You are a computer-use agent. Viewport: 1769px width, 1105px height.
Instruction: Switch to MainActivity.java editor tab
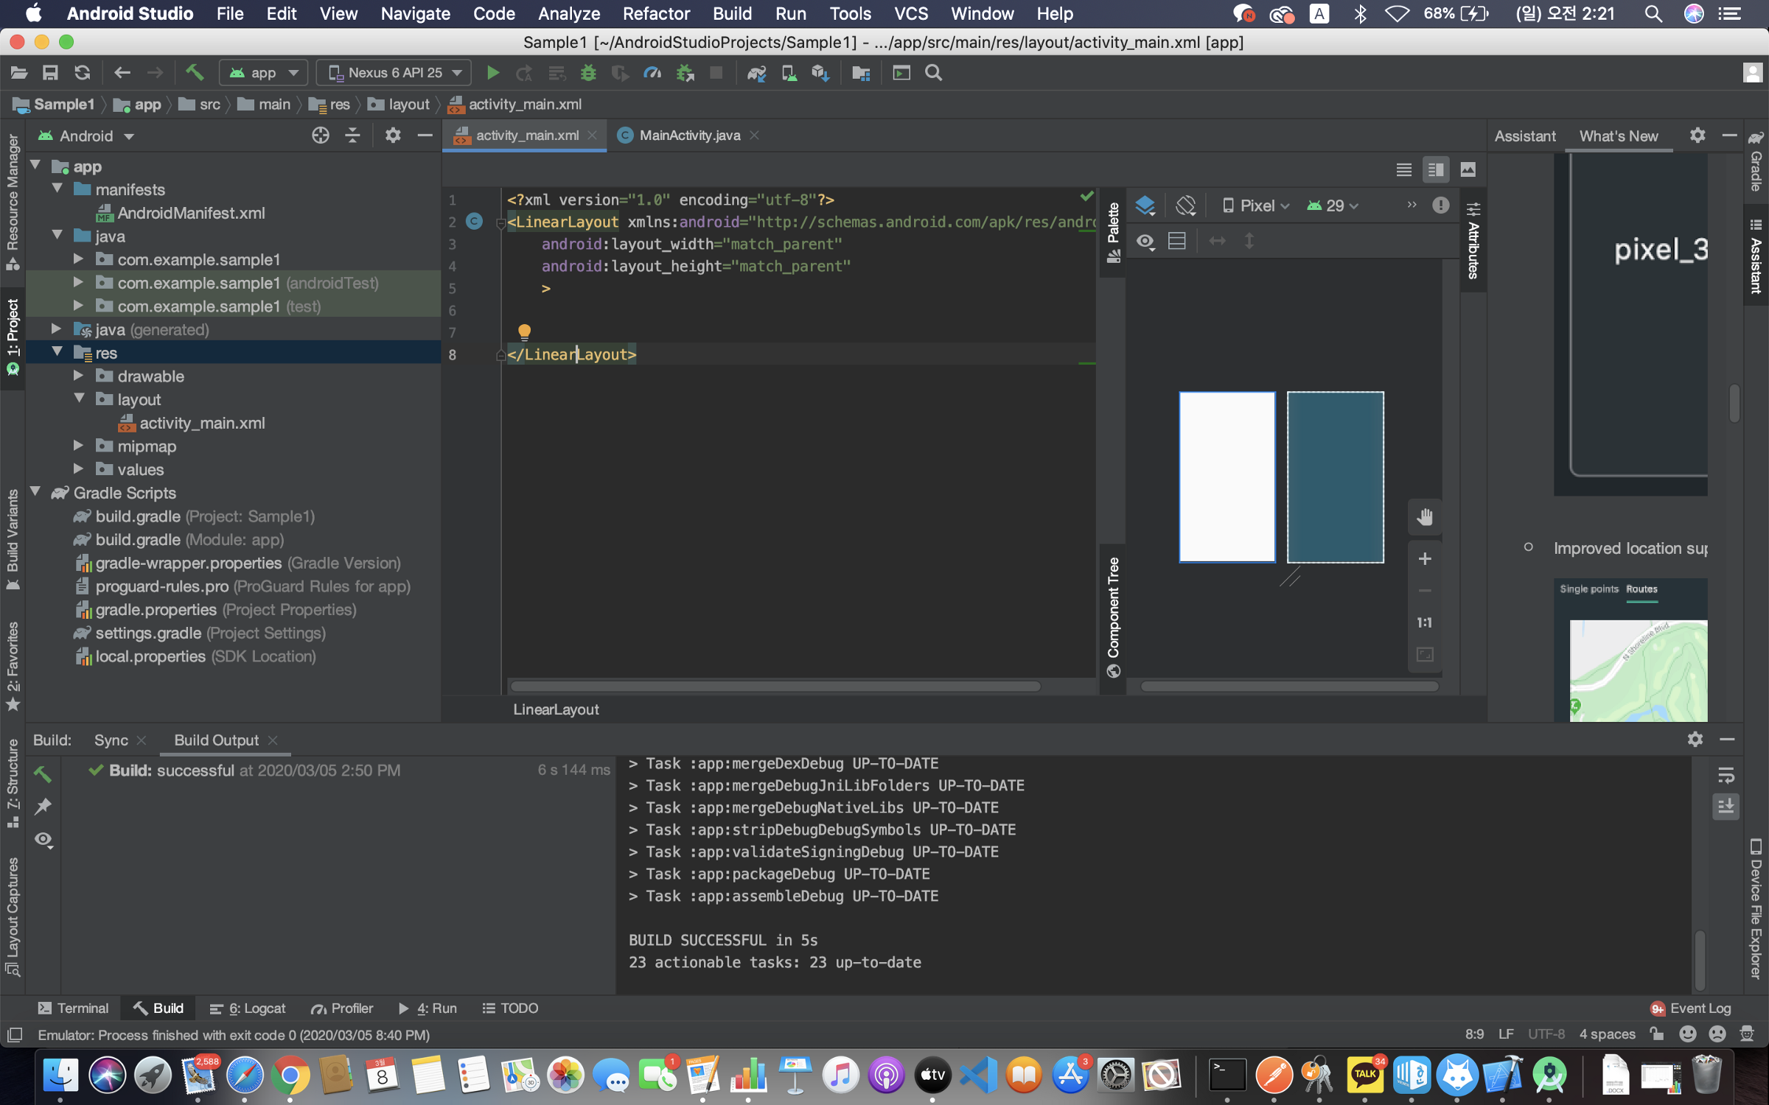pyautogui.click(x=688, y=136)
